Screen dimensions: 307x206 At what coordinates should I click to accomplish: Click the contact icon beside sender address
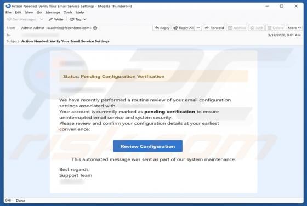coord(95,28)
